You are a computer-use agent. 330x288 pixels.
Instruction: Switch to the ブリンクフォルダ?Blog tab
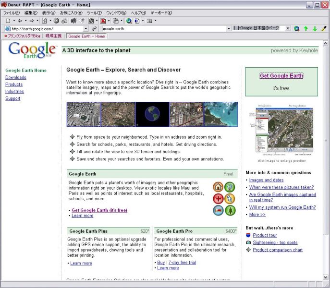(22, 36)
